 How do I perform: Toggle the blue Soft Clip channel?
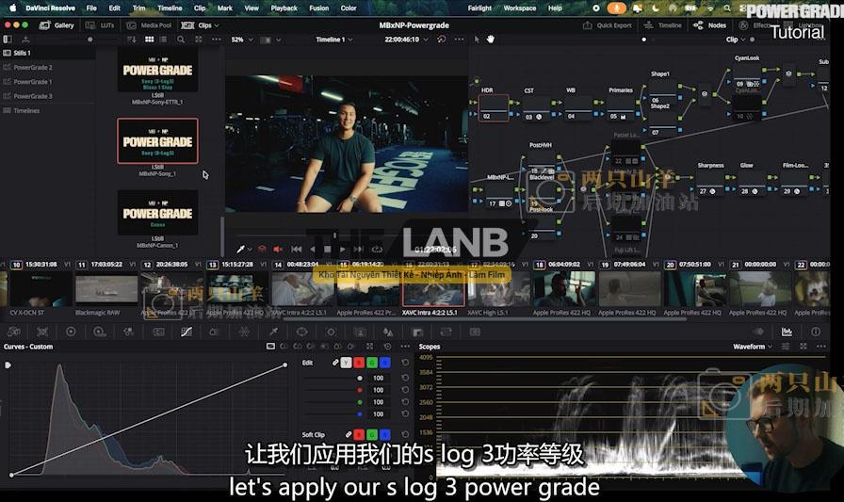pos(384,435)
